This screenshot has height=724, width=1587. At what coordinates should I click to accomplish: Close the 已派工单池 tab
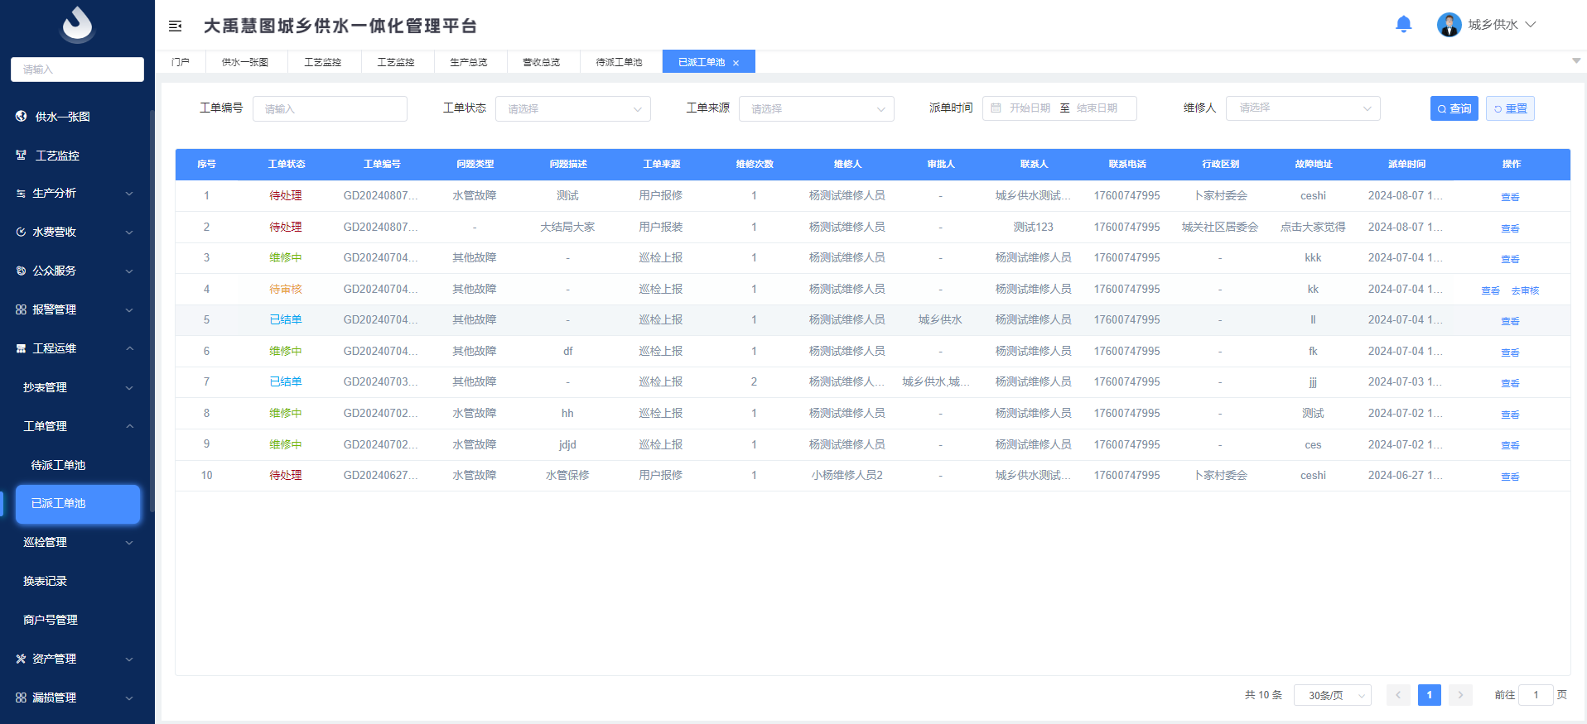click(x=736, y=63)
